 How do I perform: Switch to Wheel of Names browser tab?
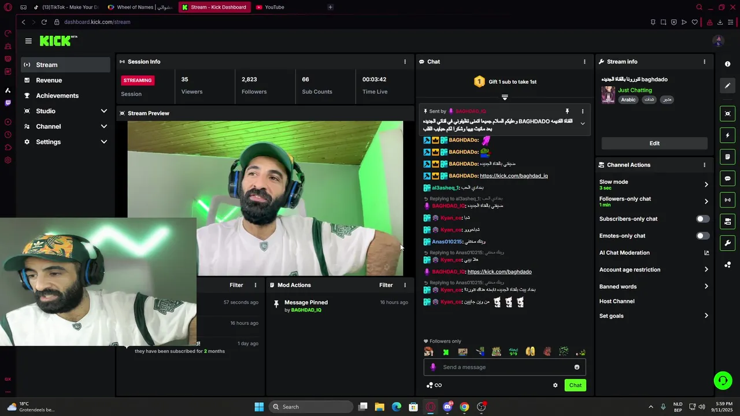[x=140, y=7]
